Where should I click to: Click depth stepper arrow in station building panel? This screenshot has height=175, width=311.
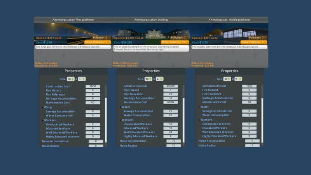pos(162,79)
